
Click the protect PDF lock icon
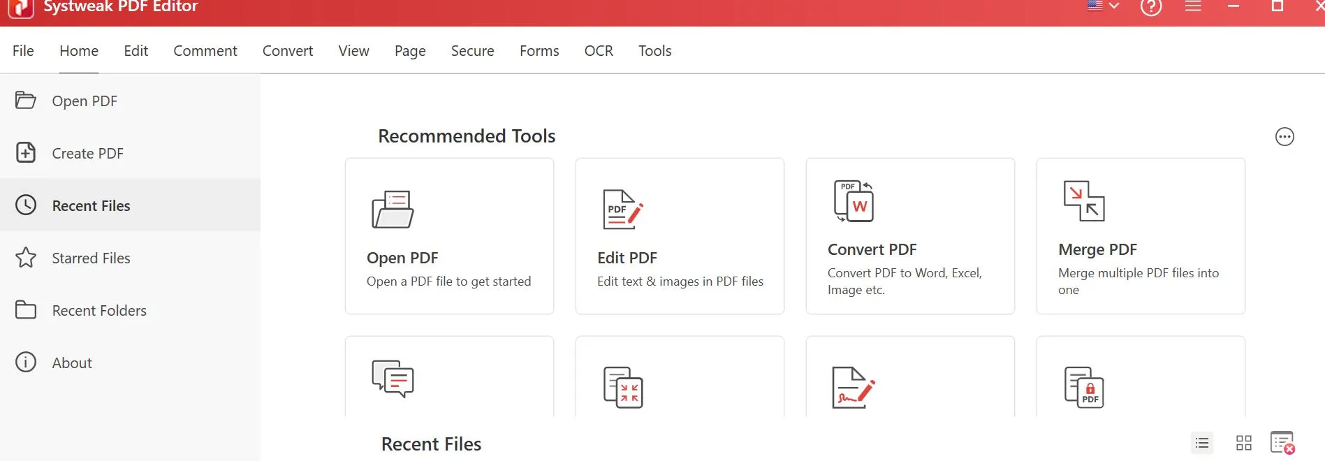click(x=1084, y=388)
